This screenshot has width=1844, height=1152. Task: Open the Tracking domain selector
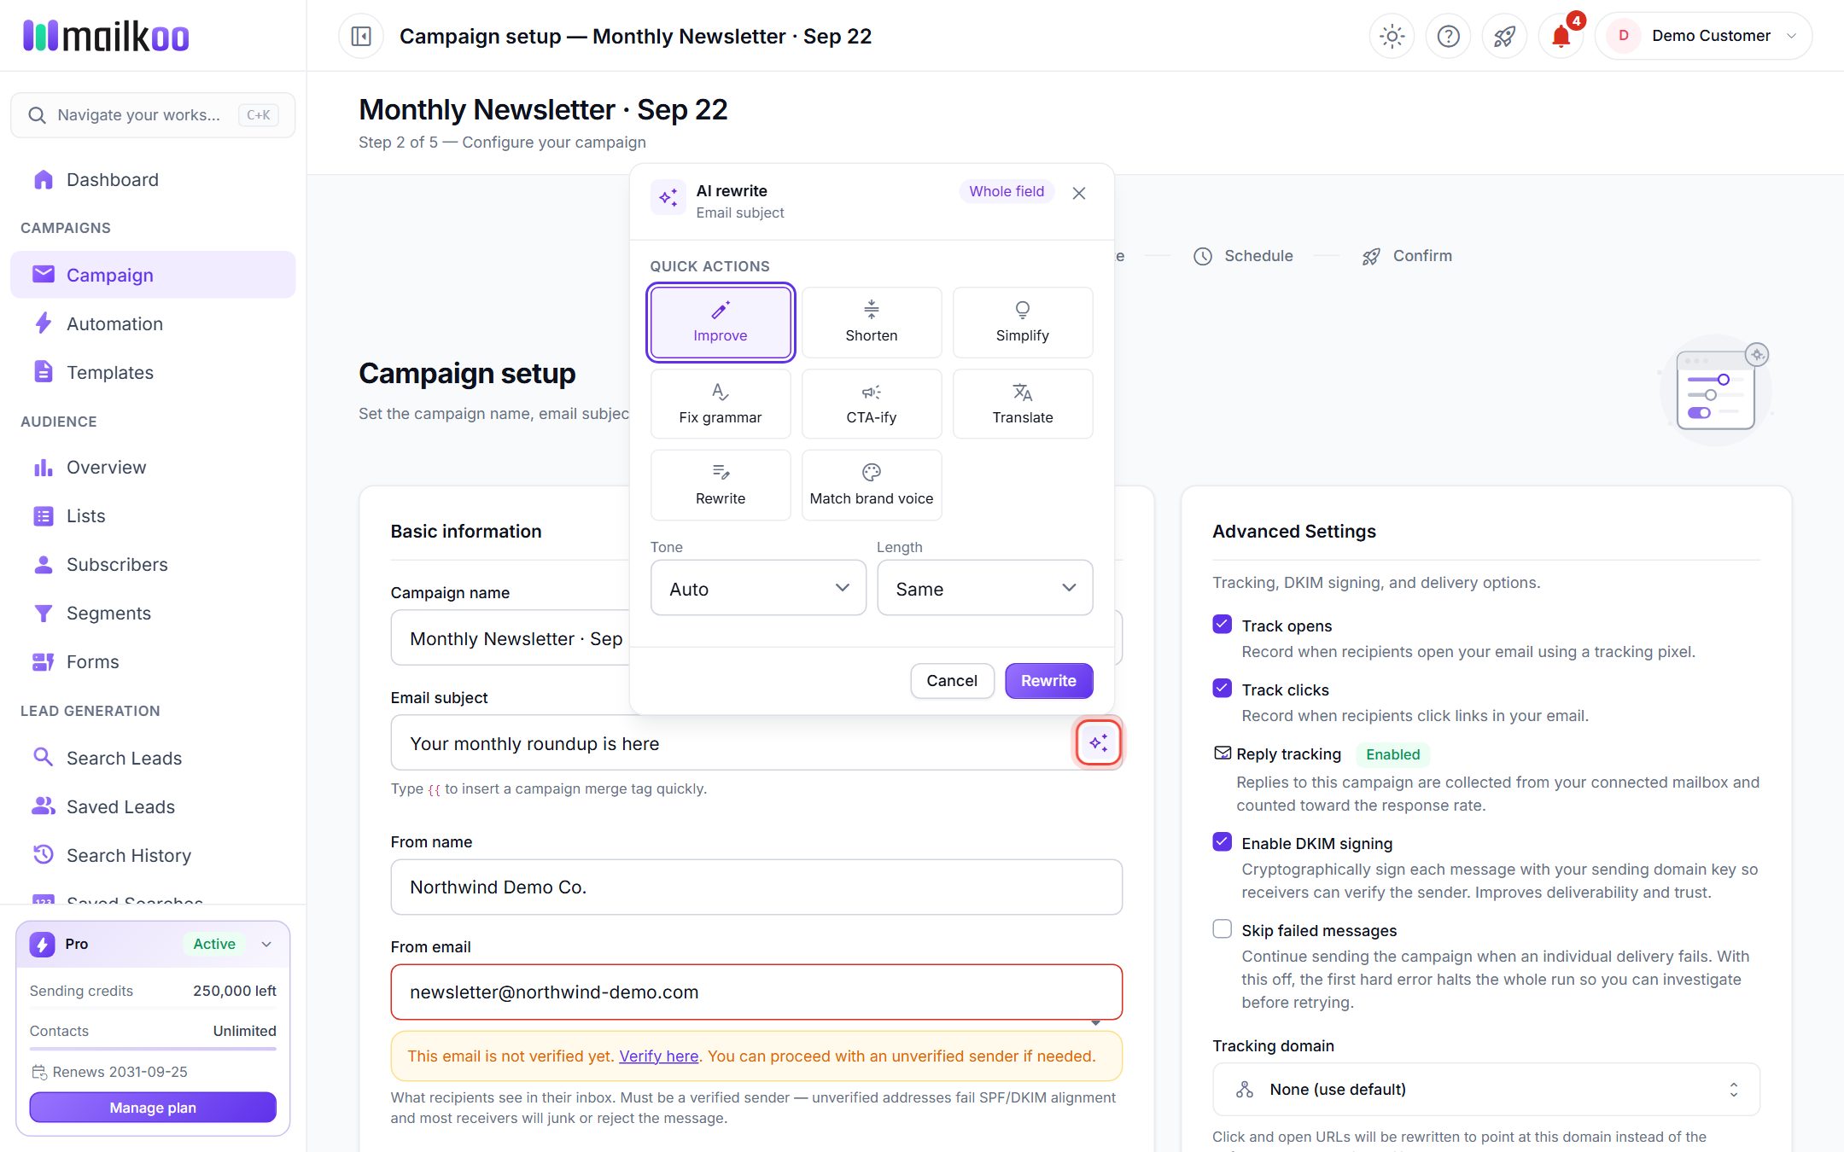click(x=1485, y=1089)
